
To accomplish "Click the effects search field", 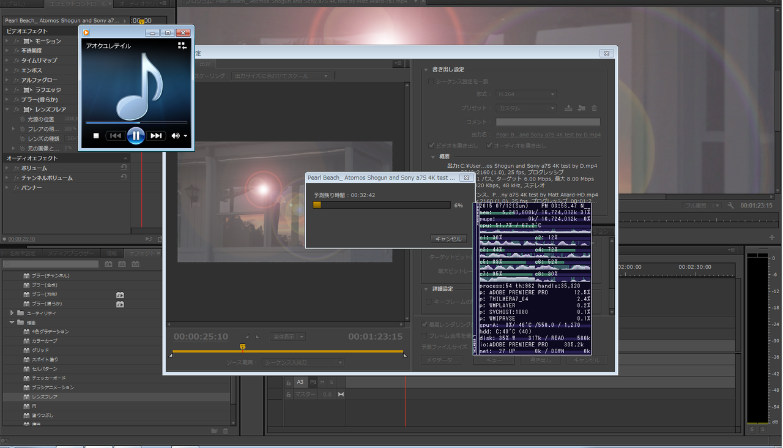I will coord(50,264).
